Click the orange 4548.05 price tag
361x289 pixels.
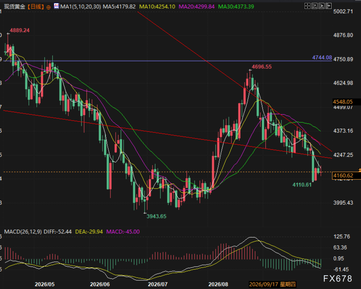coord(343,102)
